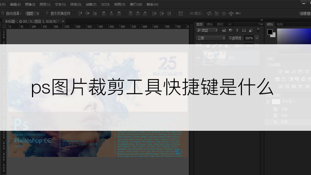Distribute left edges icon

click(154, 13)
